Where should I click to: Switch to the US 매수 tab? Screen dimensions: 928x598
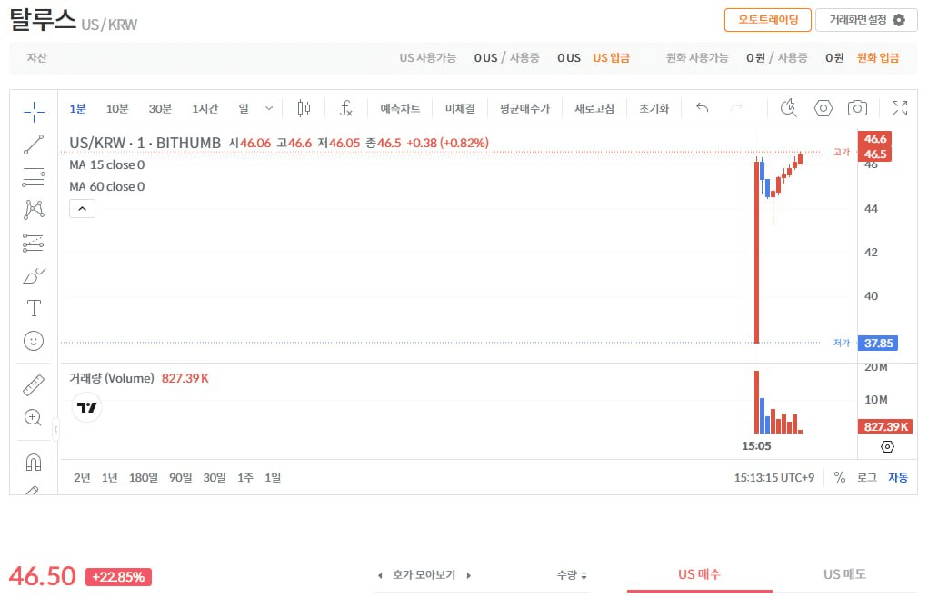click(x=700, y=574)
